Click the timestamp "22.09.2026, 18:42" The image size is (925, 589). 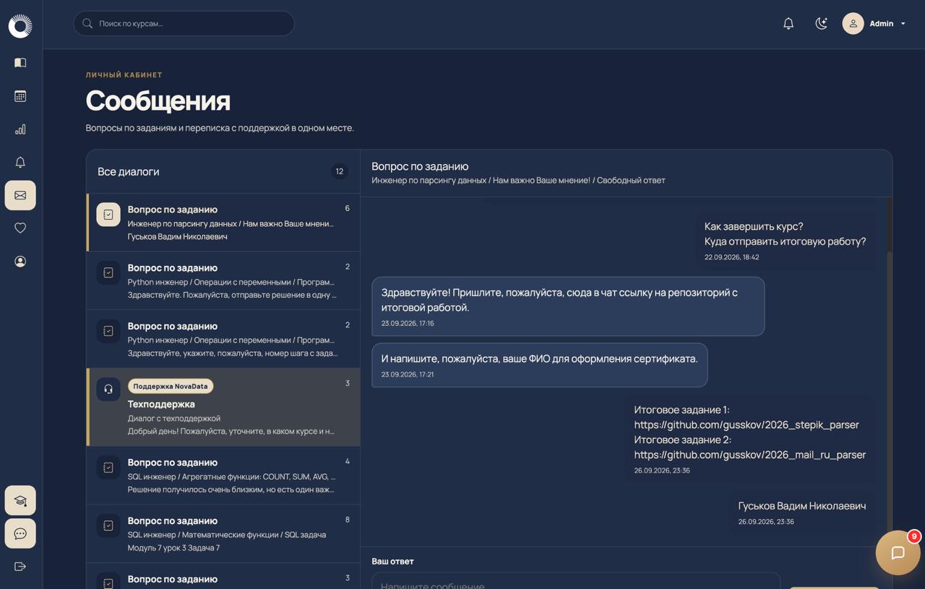pos(731,257)
